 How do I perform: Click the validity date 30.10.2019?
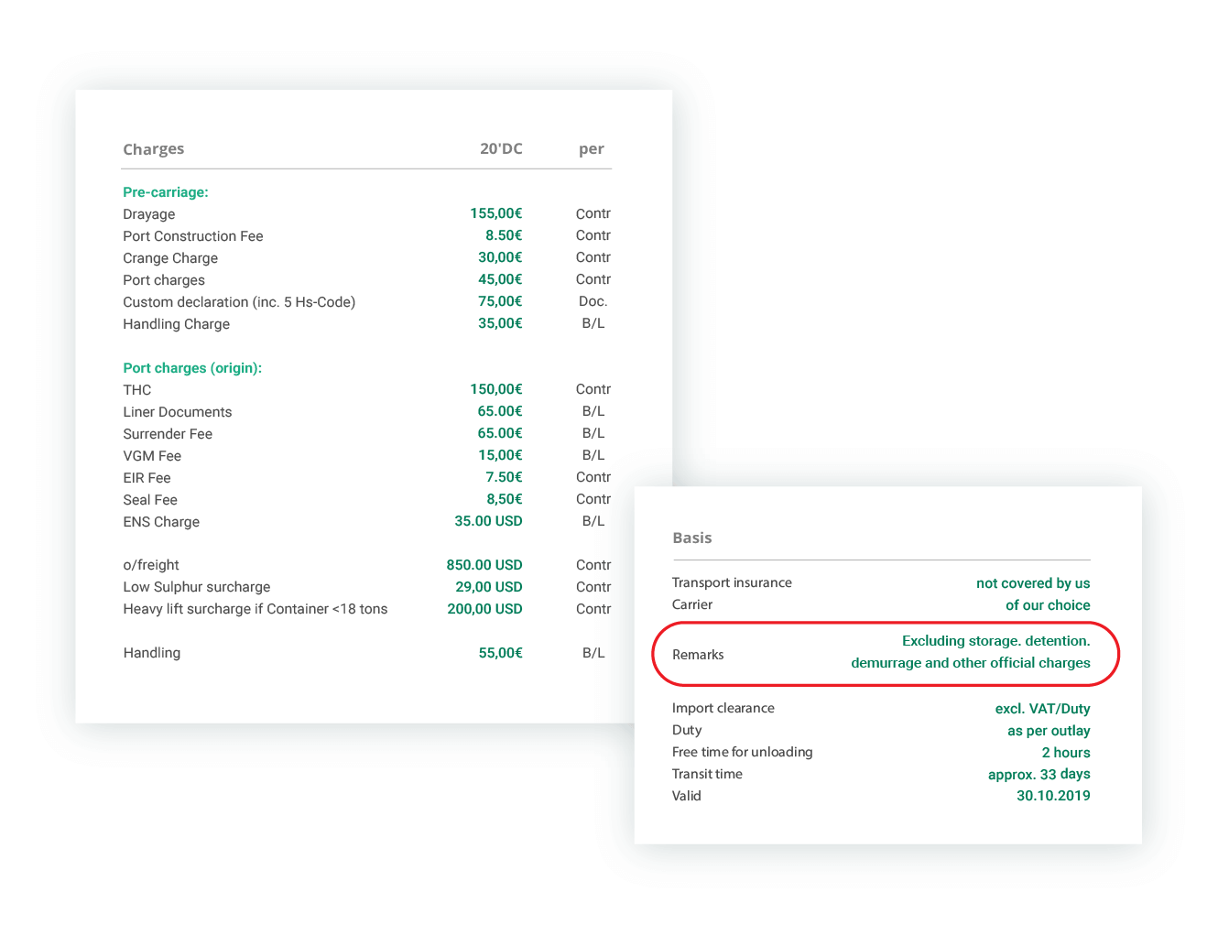pyautogui.click(x=1053, y=796)
